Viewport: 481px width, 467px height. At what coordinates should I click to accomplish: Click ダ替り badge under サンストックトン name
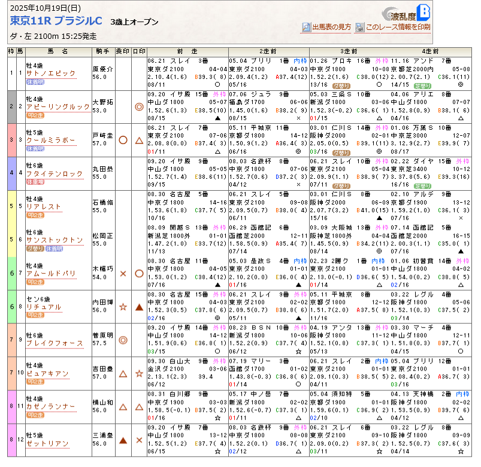[35, 249]
